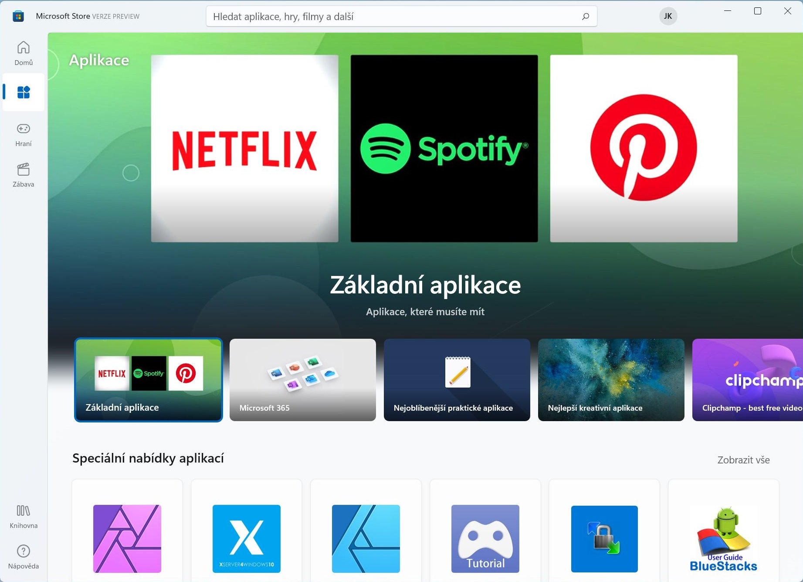Click the 'Aplikace, které musíte mít' subtitle
Image resolution: width=803 pixels, height=582 pixels.
pos(425,312)
